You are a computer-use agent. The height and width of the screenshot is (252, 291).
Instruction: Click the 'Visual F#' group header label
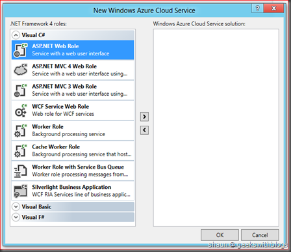[33, 217]
